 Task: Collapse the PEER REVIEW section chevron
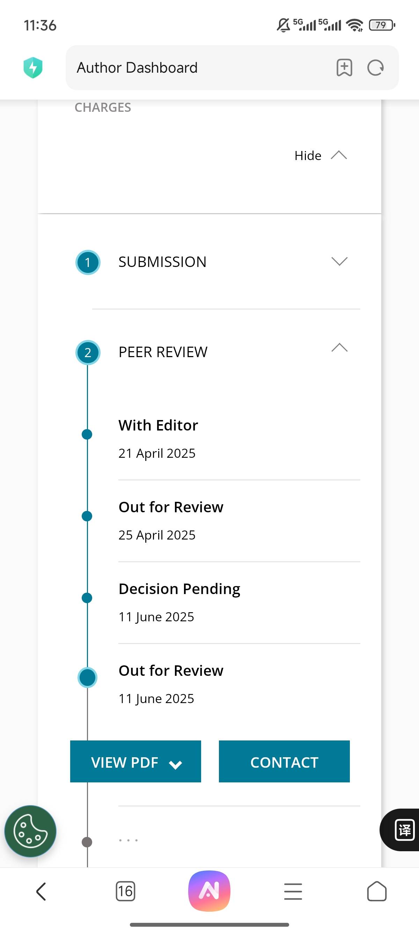click(339, 347)
